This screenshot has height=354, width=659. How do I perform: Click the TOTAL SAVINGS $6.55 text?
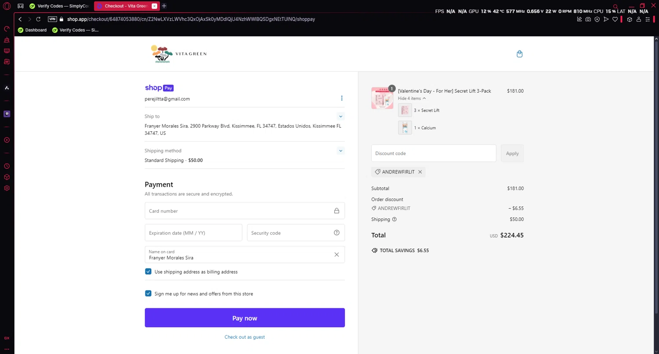tap(404, 250)
